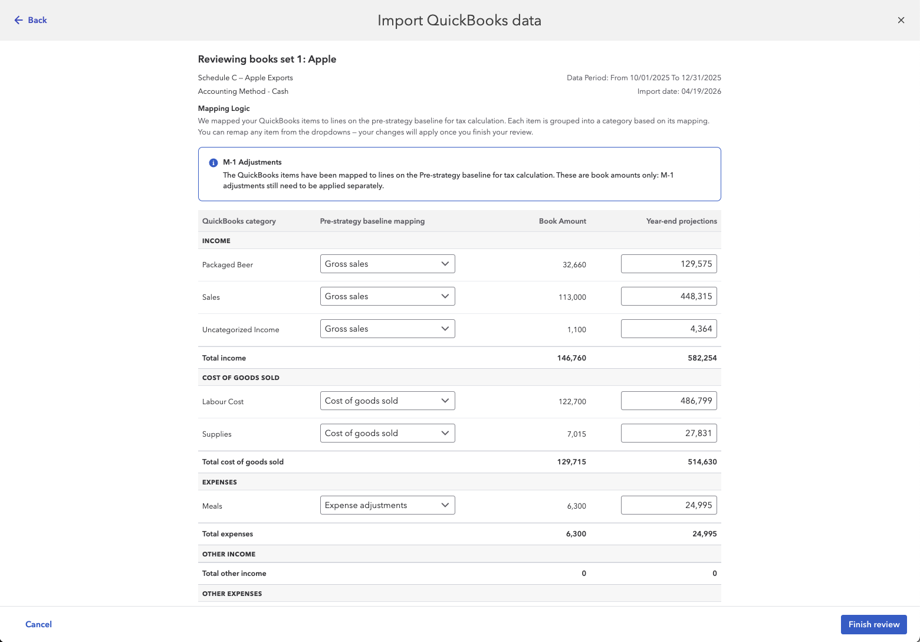The height and width of the screenshot is (642, 920).
Task: Click the Finish review button
Action: (873, 624)
